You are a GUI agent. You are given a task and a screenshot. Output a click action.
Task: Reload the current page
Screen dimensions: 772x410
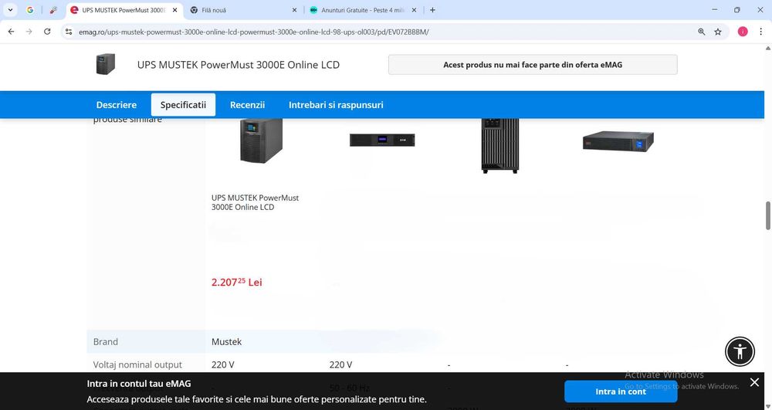point(47,32)
